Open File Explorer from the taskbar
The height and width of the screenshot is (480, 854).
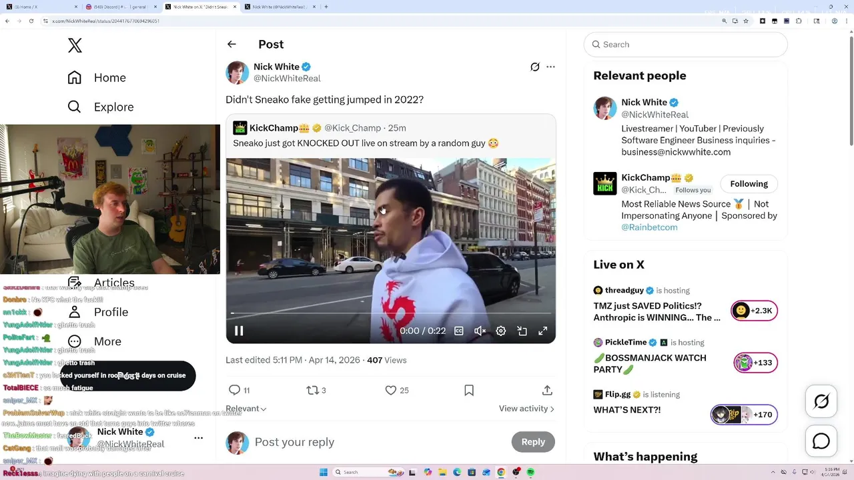coord(443,472)
